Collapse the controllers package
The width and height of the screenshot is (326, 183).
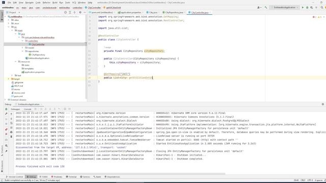(x=22, y=41)
